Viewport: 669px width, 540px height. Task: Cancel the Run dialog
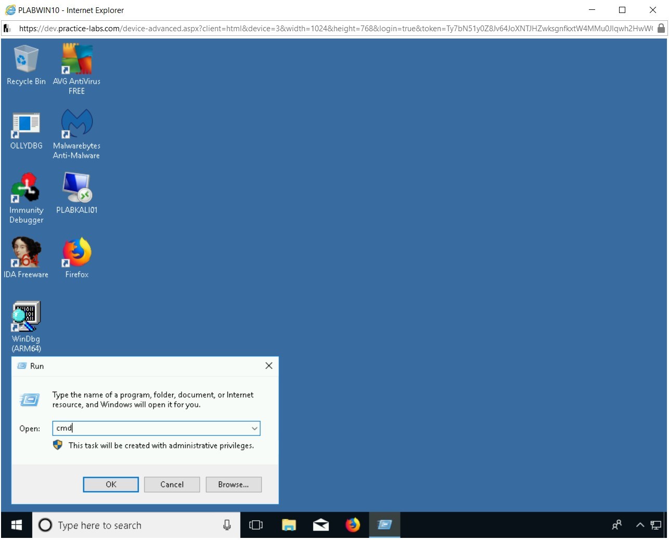172,484
